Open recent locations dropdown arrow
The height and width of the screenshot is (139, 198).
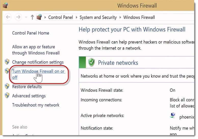click(26, 17)
